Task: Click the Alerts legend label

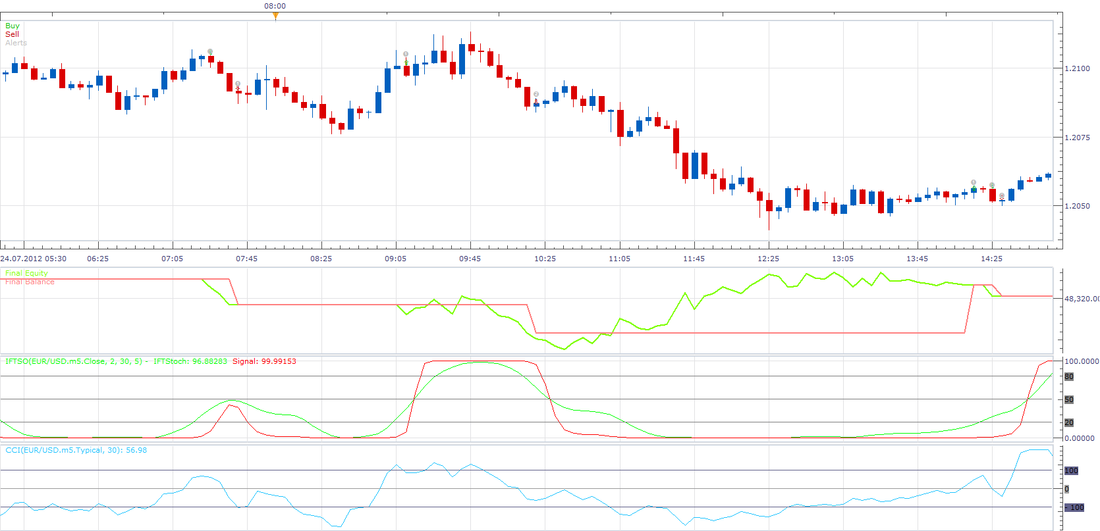Action: 16,43
